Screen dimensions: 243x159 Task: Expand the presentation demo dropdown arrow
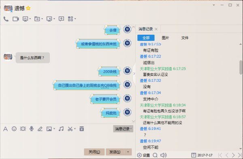point(30,19)
